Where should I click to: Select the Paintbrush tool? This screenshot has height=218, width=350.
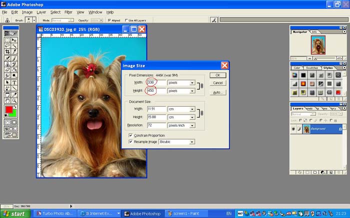[14, 58]
